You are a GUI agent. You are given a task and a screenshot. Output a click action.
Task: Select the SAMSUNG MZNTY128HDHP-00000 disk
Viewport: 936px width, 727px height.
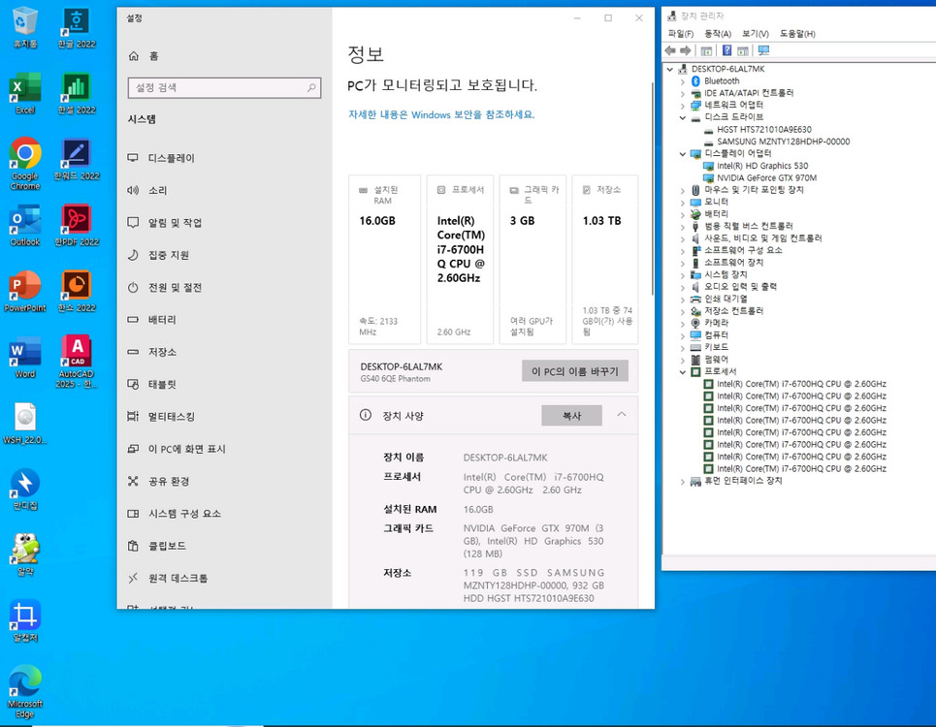783,142
